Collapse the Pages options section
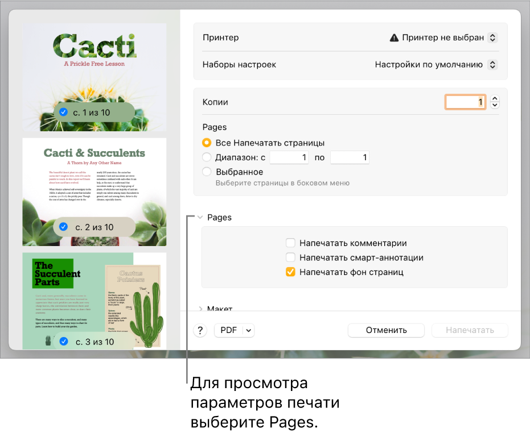Image resolution: width=530 pixels, height=437 pixels. click(200, 218)
